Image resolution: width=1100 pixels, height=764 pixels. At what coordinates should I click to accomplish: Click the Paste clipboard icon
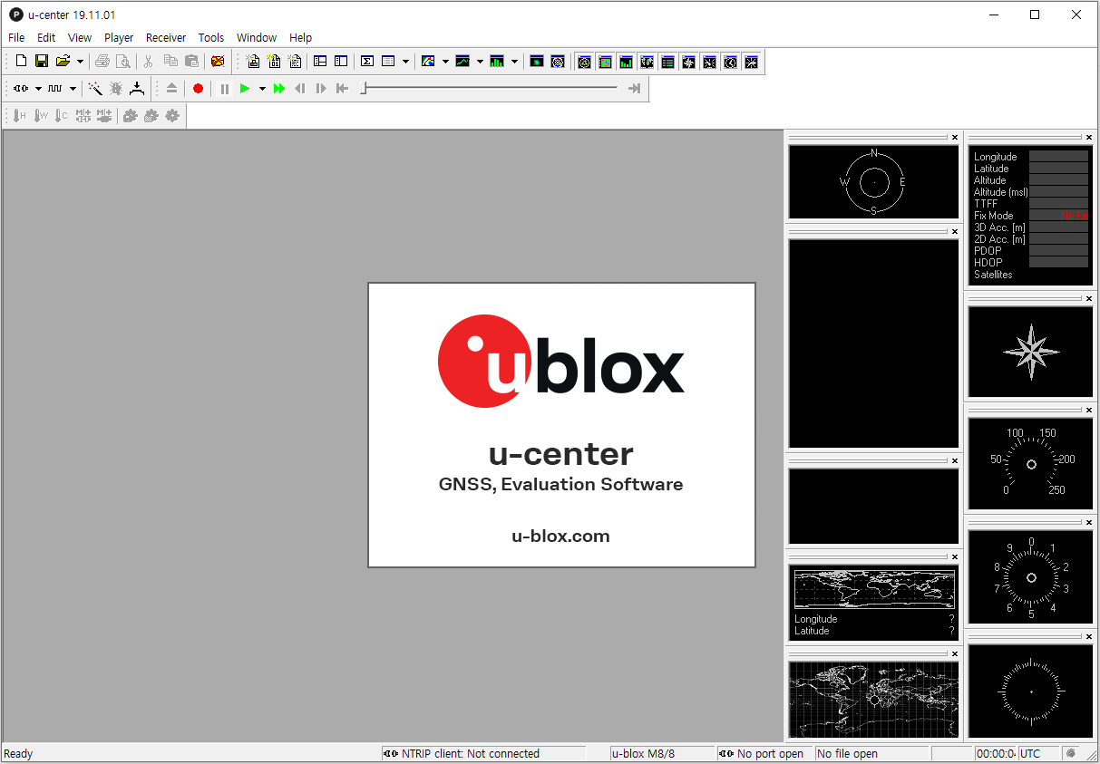click(191, 62)
